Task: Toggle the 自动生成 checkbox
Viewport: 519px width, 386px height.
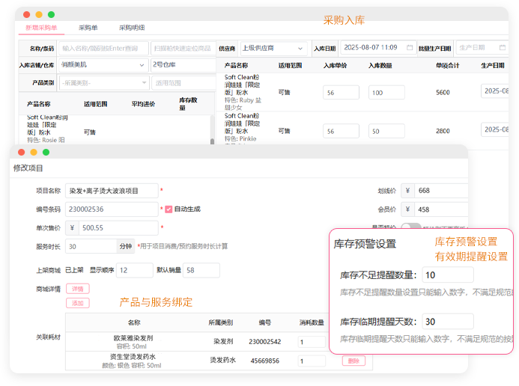Action: [169, 209]
